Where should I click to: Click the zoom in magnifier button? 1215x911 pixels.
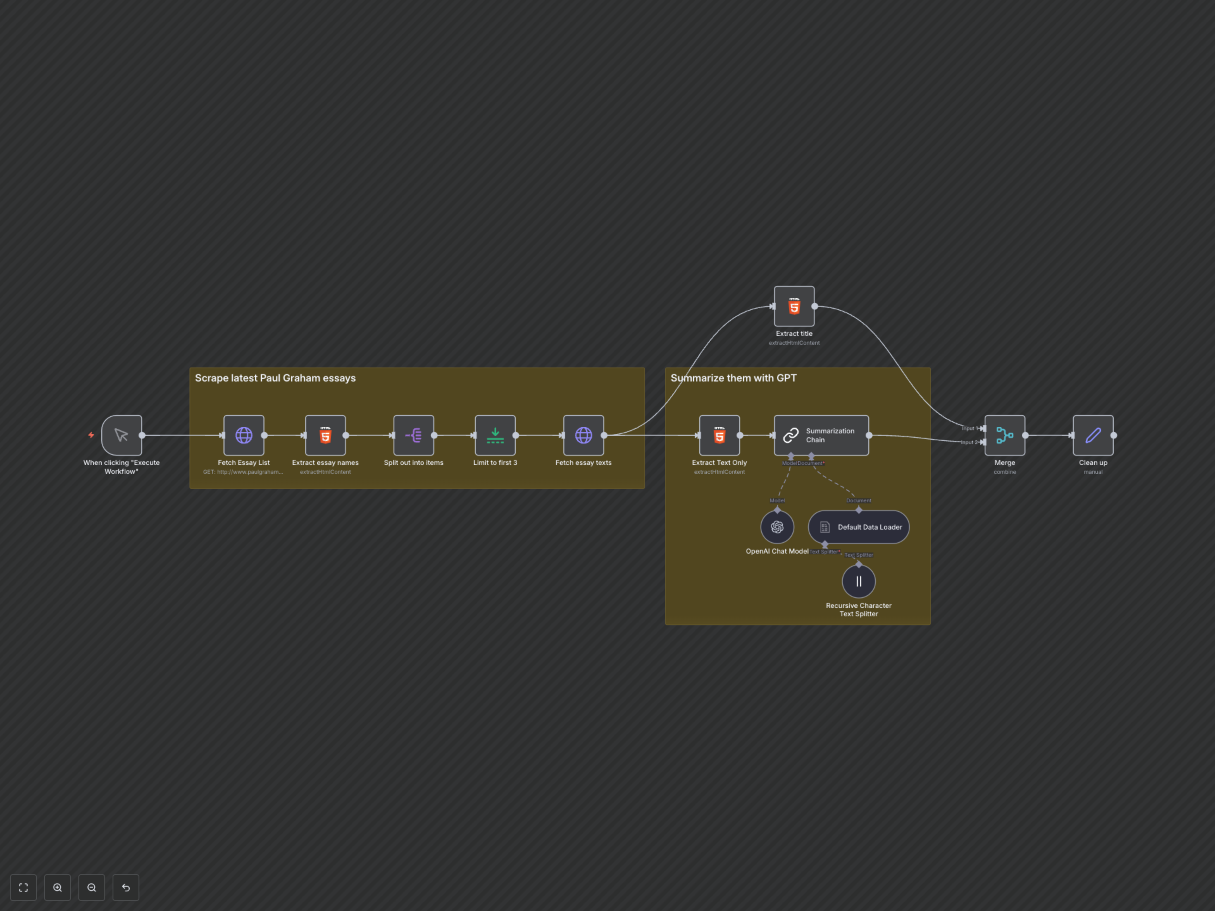click(x=58, y=887)
